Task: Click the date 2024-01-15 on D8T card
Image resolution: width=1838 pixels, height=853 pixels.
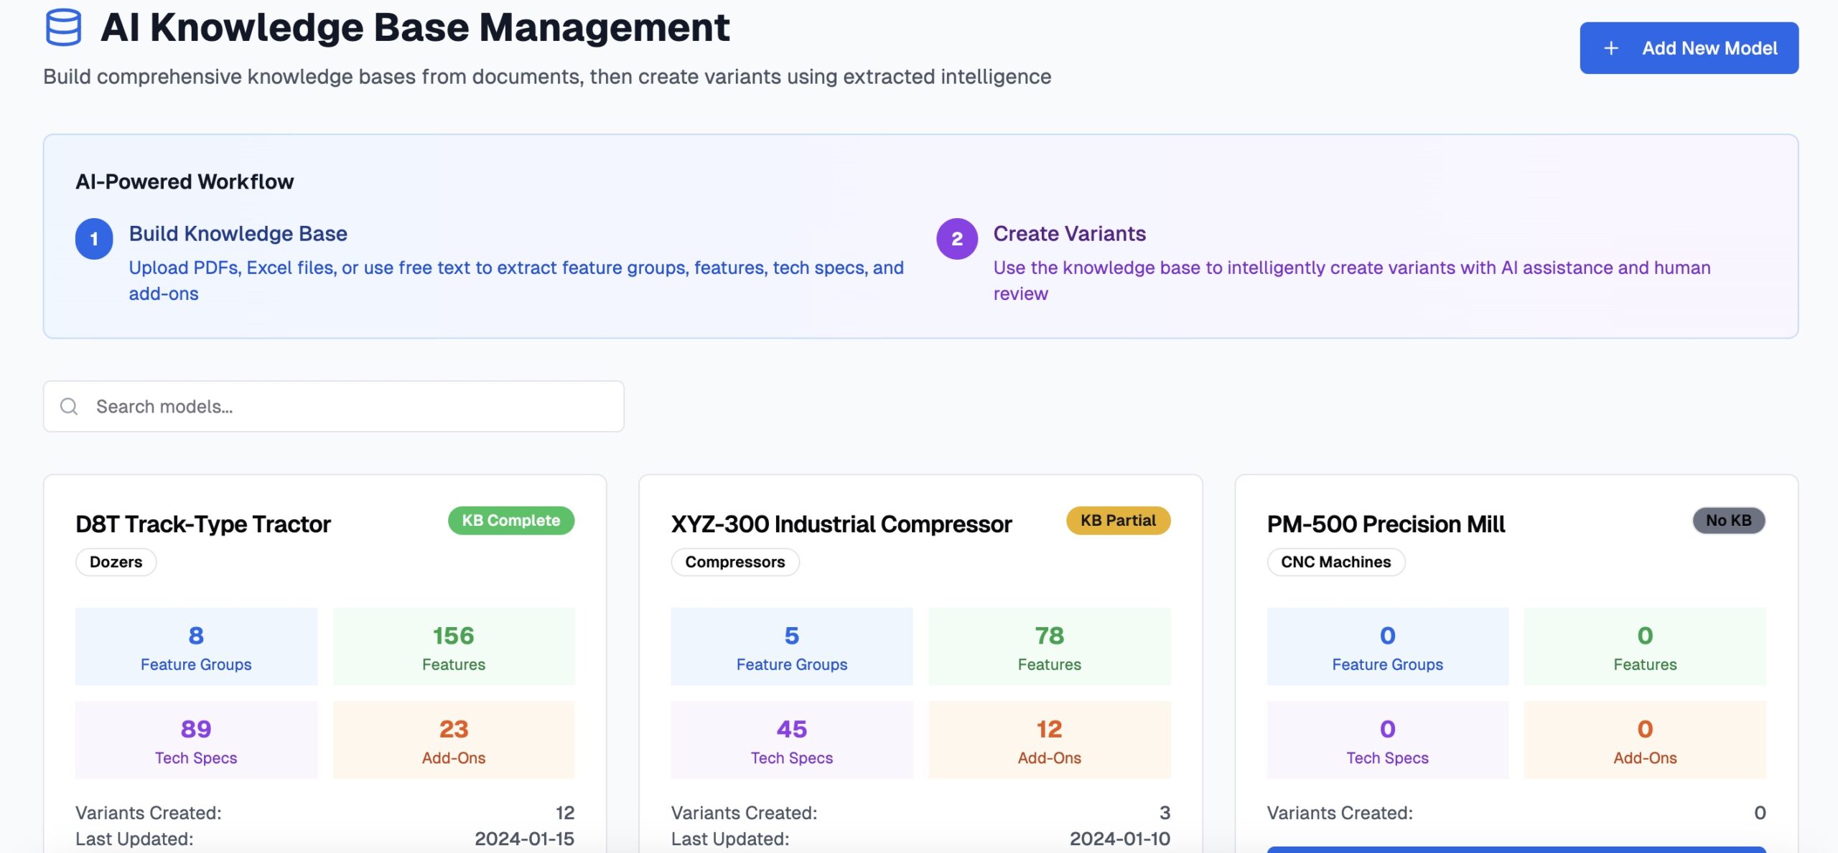Action: click(x=524, y=839)
